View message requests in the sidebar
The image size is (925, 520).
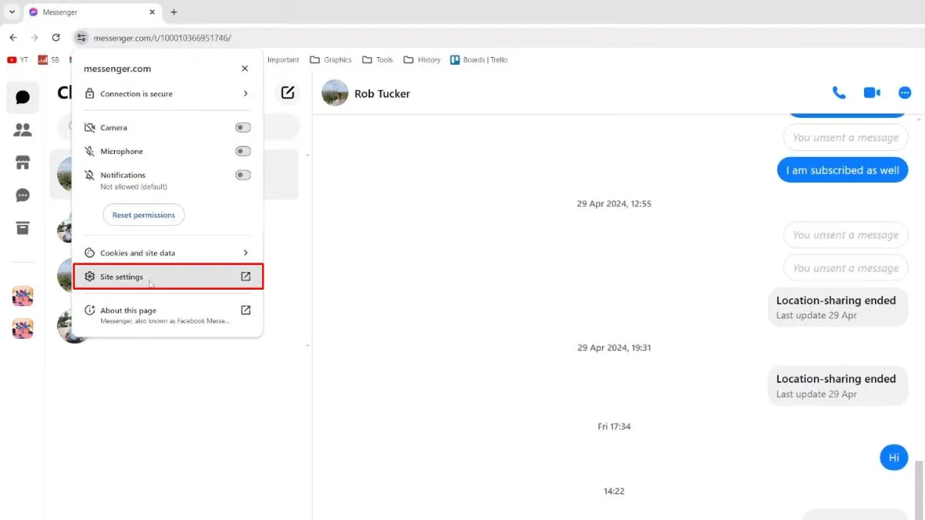pyautogui.click(x=22, y=195)
